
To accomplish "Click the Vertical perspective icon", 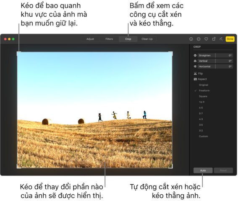I will [x=195, y=61].
